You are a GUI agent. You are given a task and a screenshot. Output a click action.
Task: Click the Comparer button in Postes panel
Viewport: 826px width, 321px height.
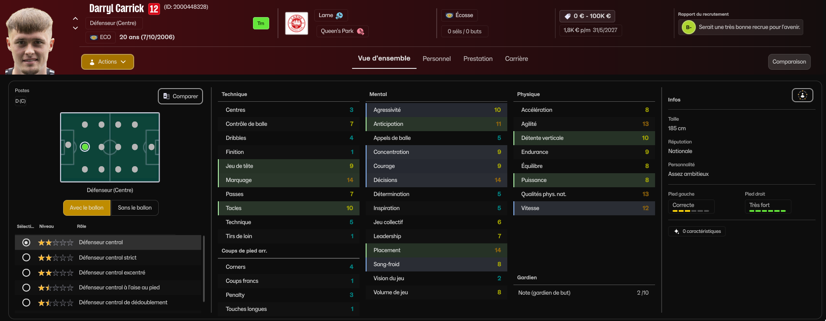coord(180,96)
